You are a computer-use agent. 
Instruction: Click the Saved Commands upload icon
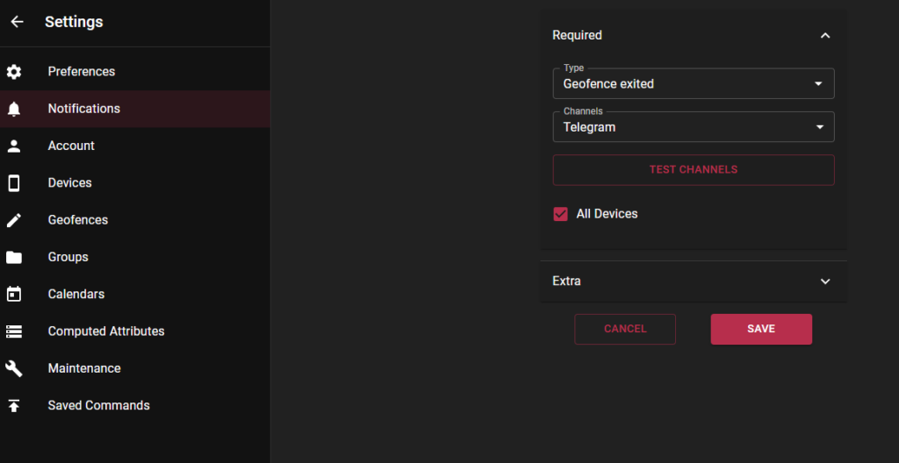coord(14,406)
